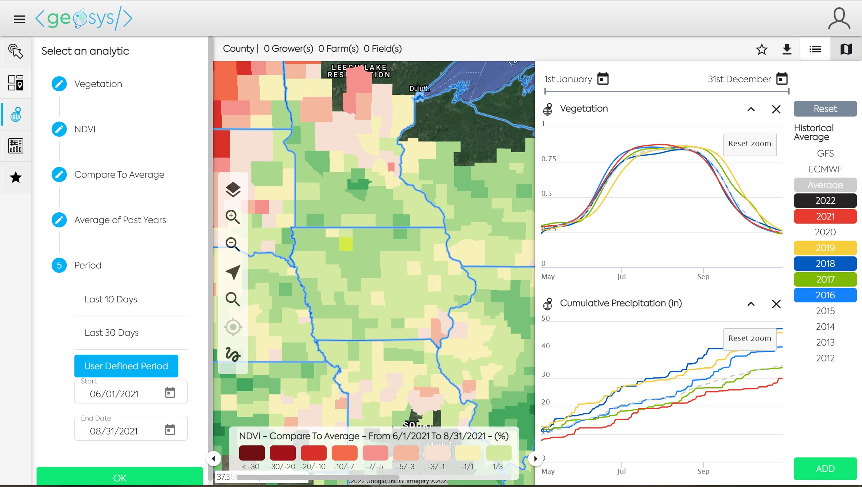Image resolution: width=862 pixels, height=487 pixels.
Task: Collapse the Vegetation chart panel
Action: pos(751,109)
